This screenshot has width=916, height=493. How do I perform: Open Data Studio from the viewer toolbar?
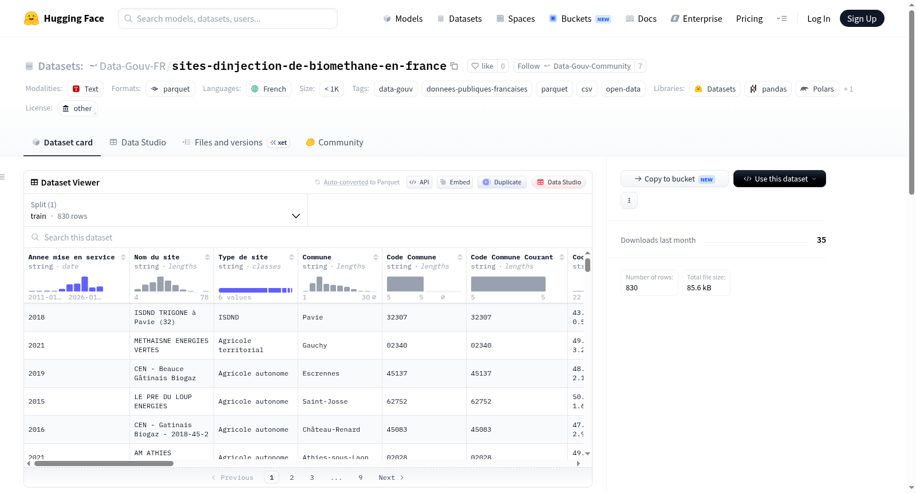[559, 182]
